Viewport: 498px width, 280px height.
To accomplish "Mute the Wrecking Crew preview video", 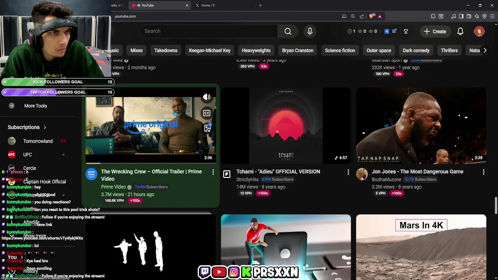I will tap(207, 97).
